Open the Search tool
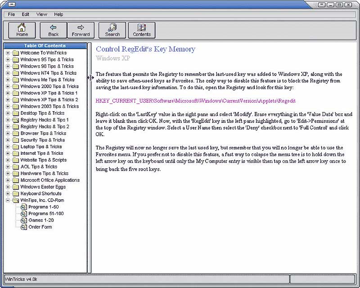The height and width of the screenshot is (288, 360). tap(112, 30)
